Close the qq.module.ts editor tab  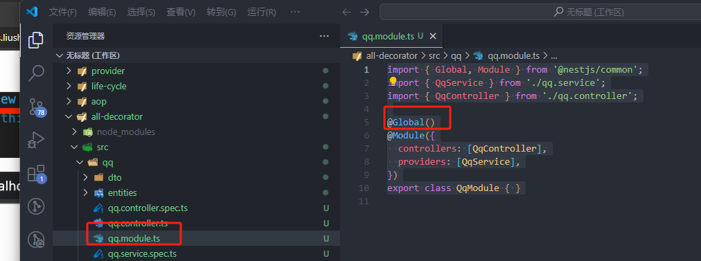click(x=433, y=37)
